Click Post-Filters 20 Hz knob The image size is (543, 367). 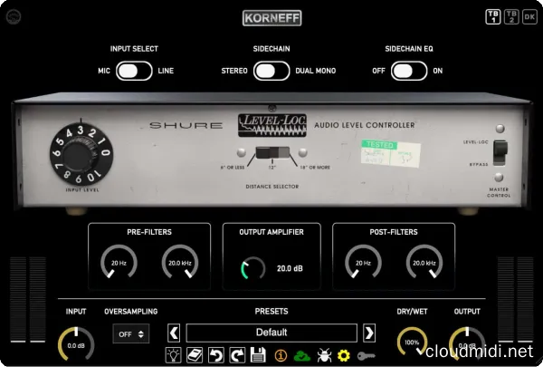coord(363,263)
